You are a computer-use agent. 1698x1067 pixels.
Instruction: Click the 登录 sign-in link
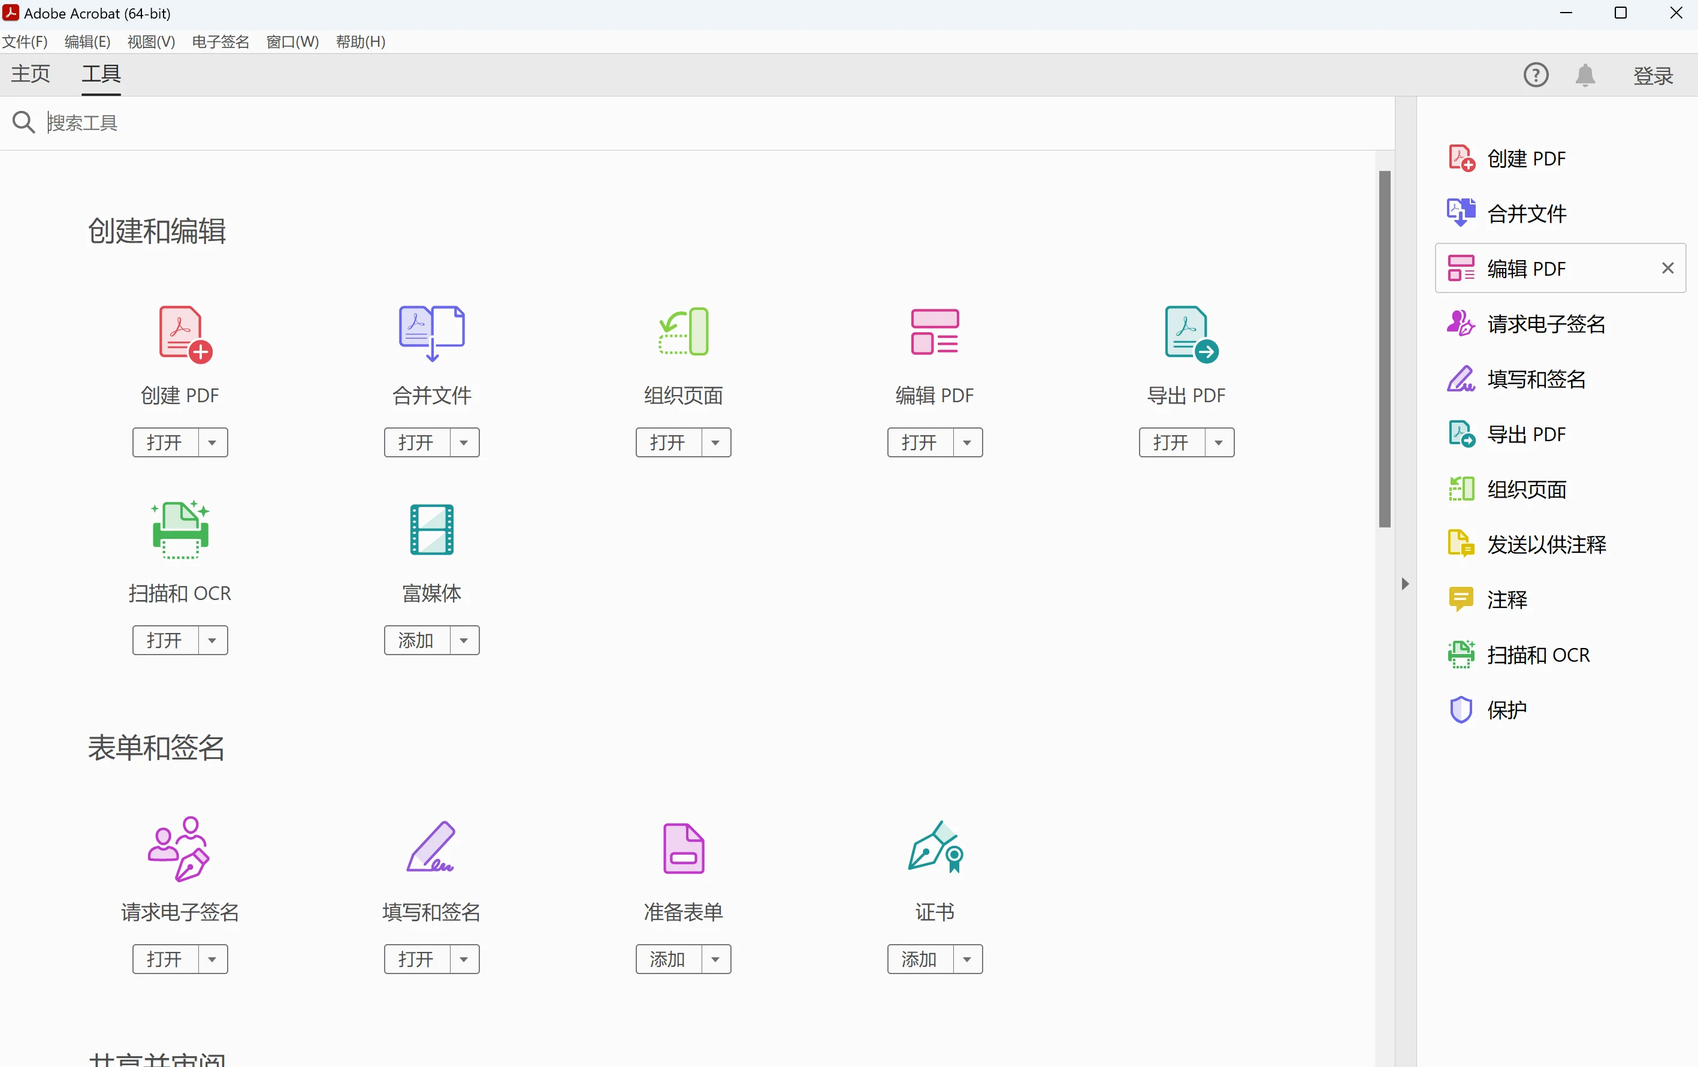click(1653, 76)
